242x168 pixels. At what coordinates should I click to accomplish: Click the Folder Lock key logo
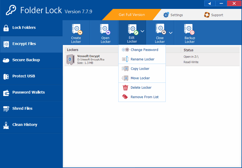coord(11,10)
